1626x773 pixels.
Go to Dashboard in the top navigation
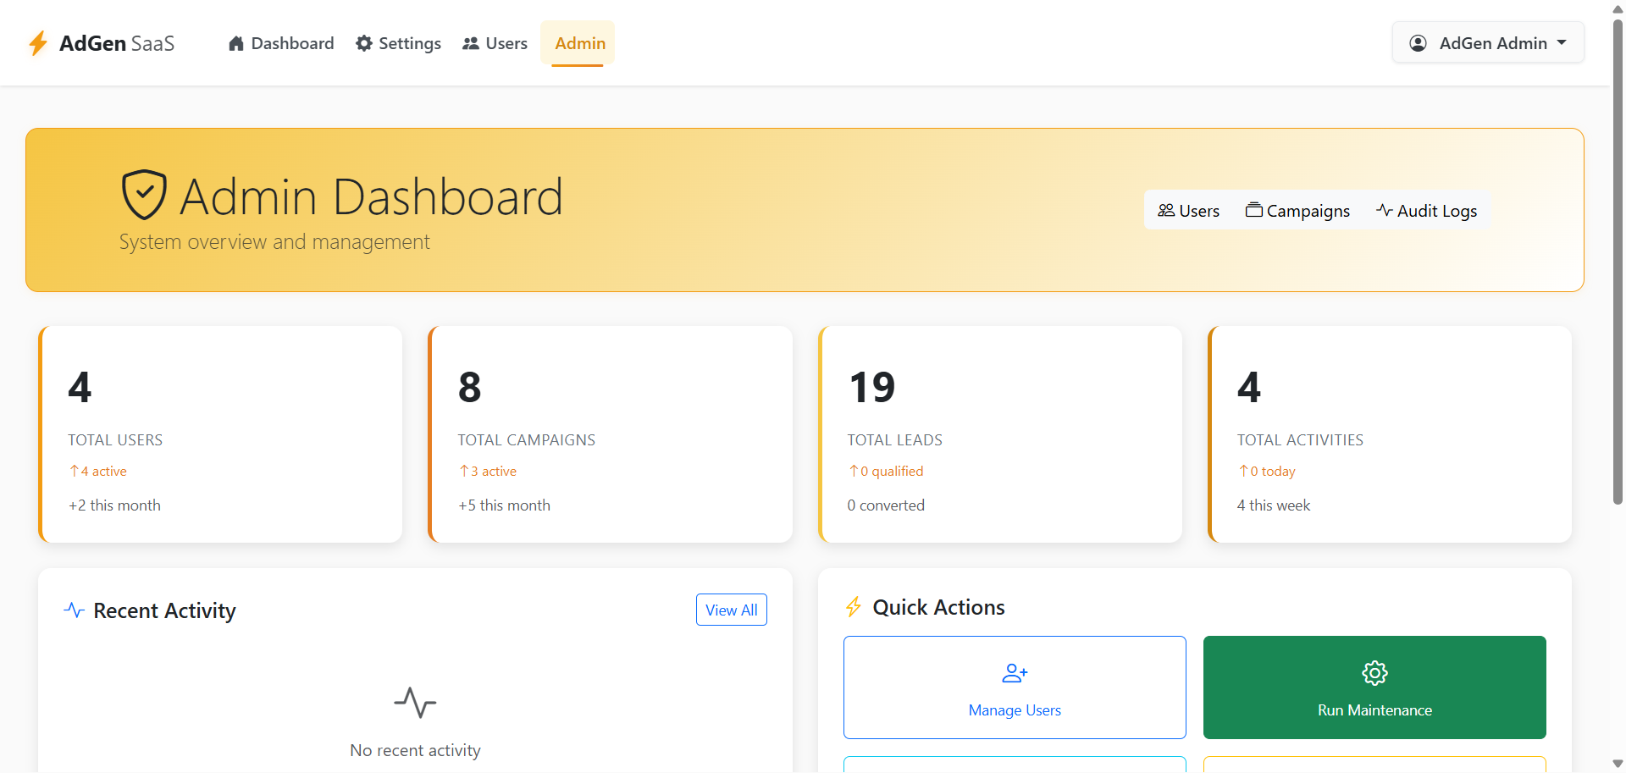[281, 43]
